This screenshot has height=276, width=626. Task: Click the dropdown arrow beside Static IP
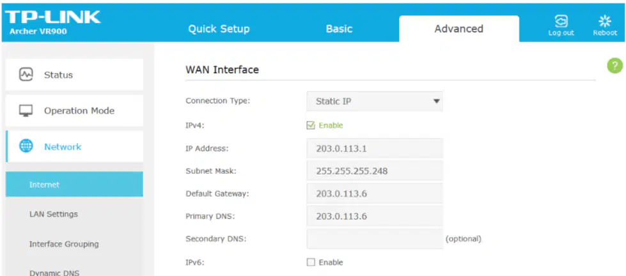pyautogui.click(x=436, y=102)
